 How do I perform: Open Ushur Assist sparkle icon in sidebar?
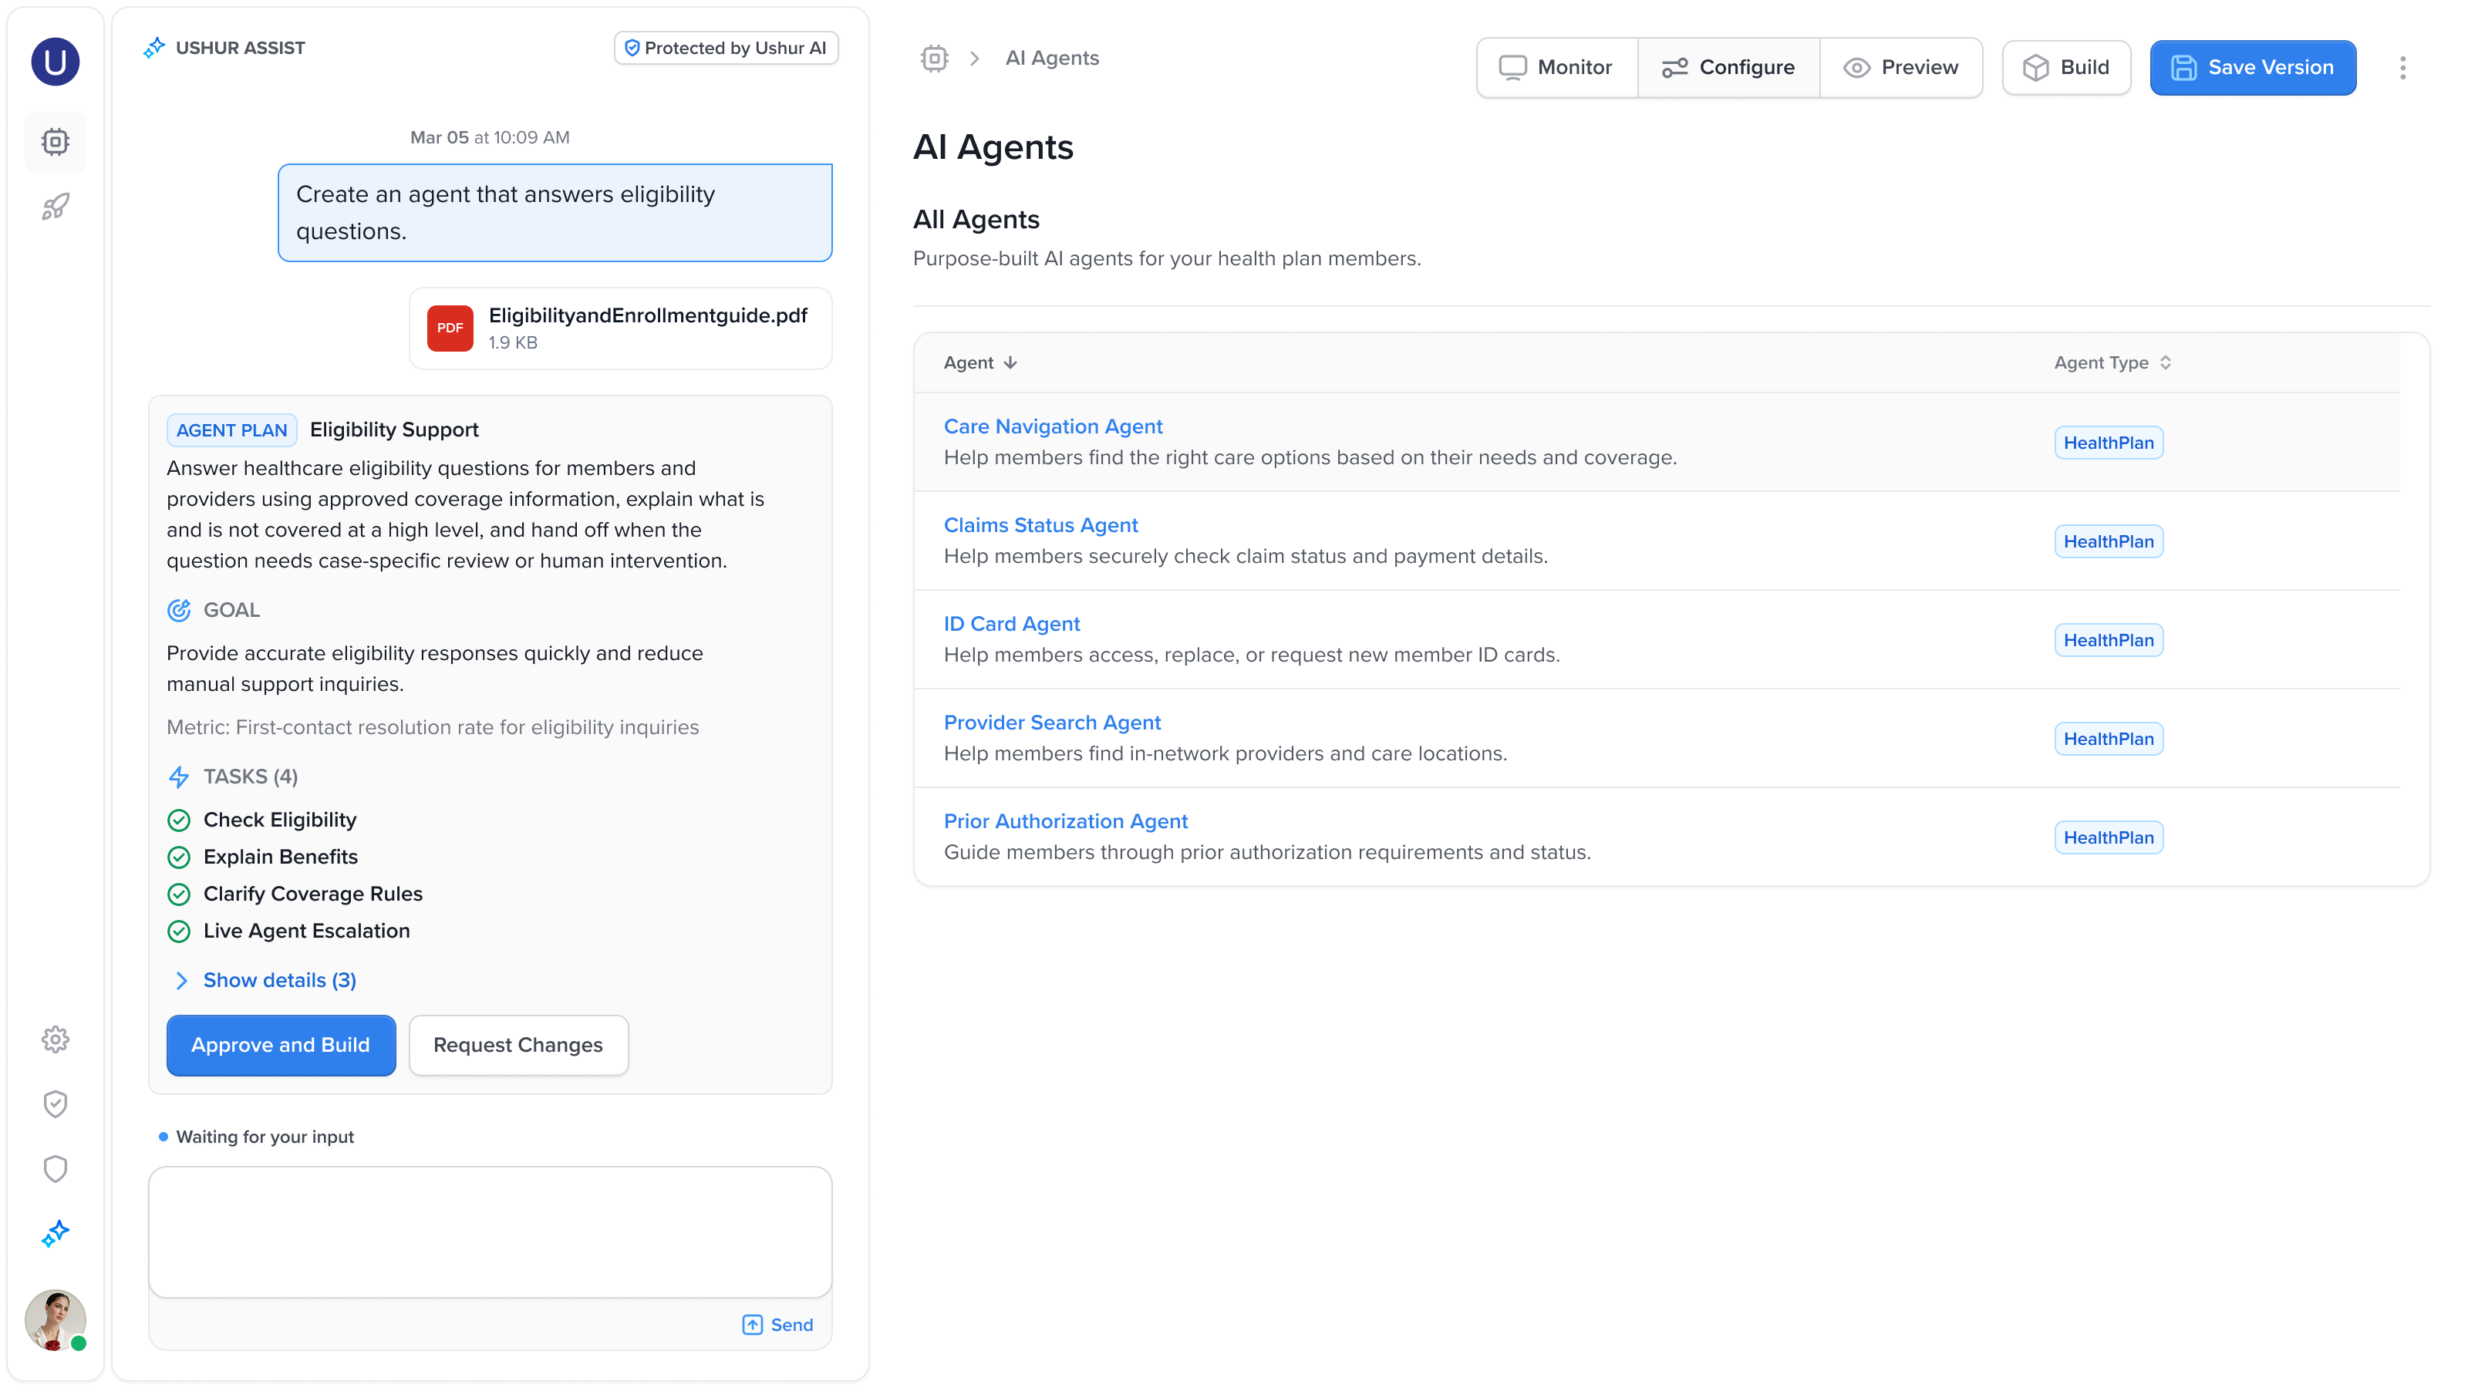click(x=55, y=1234)
